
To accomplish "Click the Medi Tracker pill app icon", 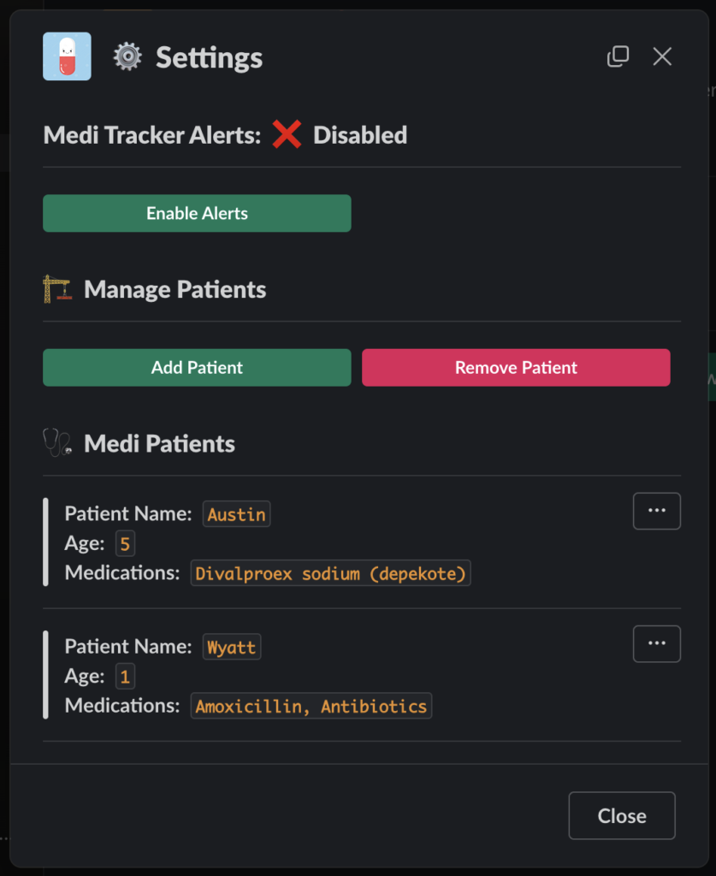I will point(67,56).
